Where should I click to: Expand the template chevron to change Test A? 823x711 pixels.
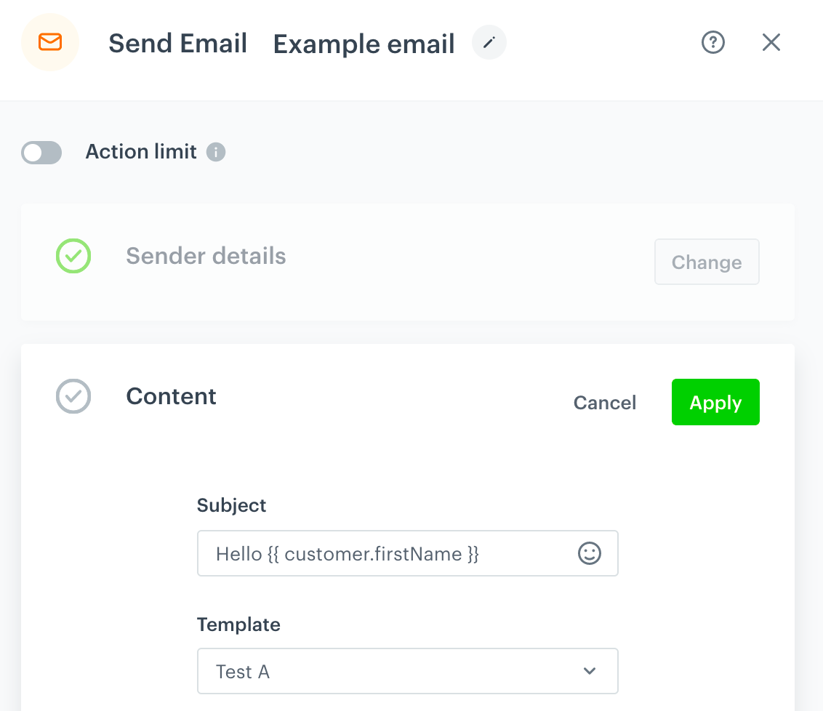[589, 670]
